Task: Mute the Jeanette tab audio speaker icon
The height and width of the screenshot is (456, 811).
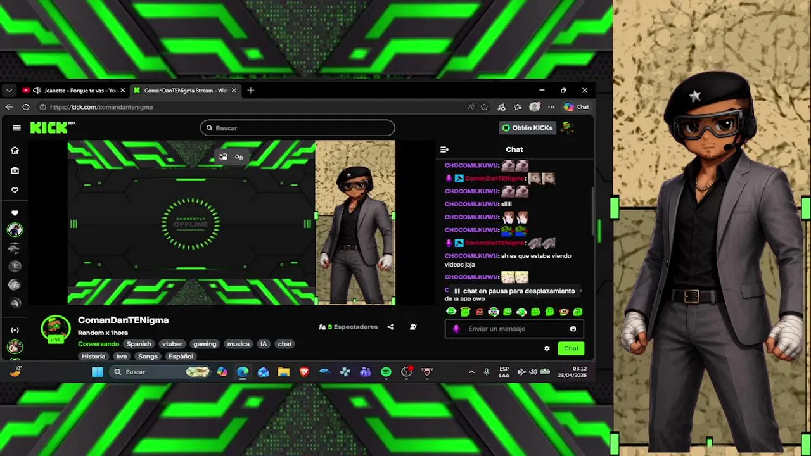Action: pyautogui.click(x=37, y=91)
